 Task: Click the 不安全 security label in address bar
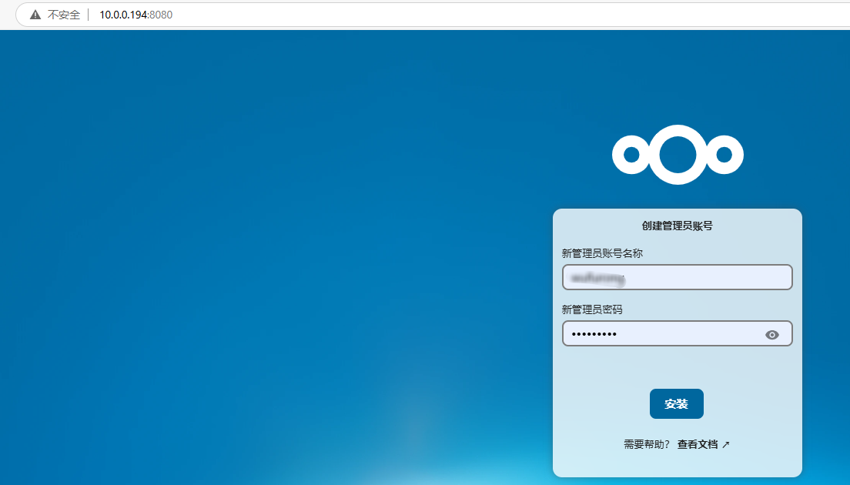coord(64,15)
